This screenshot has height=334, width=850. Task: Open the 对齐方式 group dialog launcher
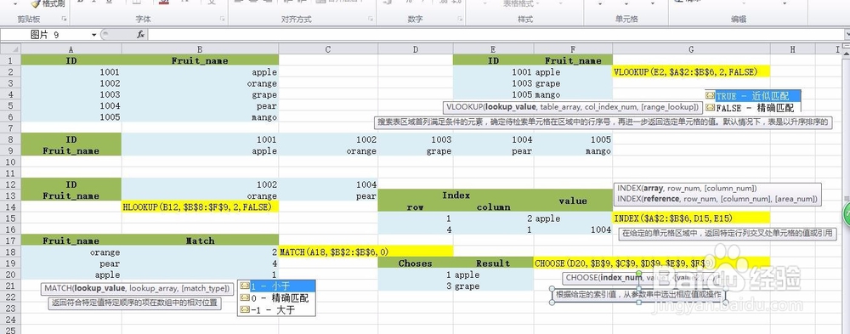tap(371, 19)
